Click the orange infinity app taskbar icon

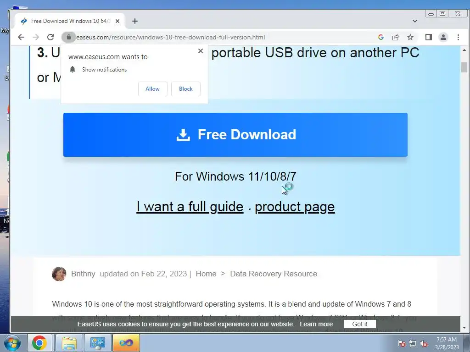coord(126,343)
